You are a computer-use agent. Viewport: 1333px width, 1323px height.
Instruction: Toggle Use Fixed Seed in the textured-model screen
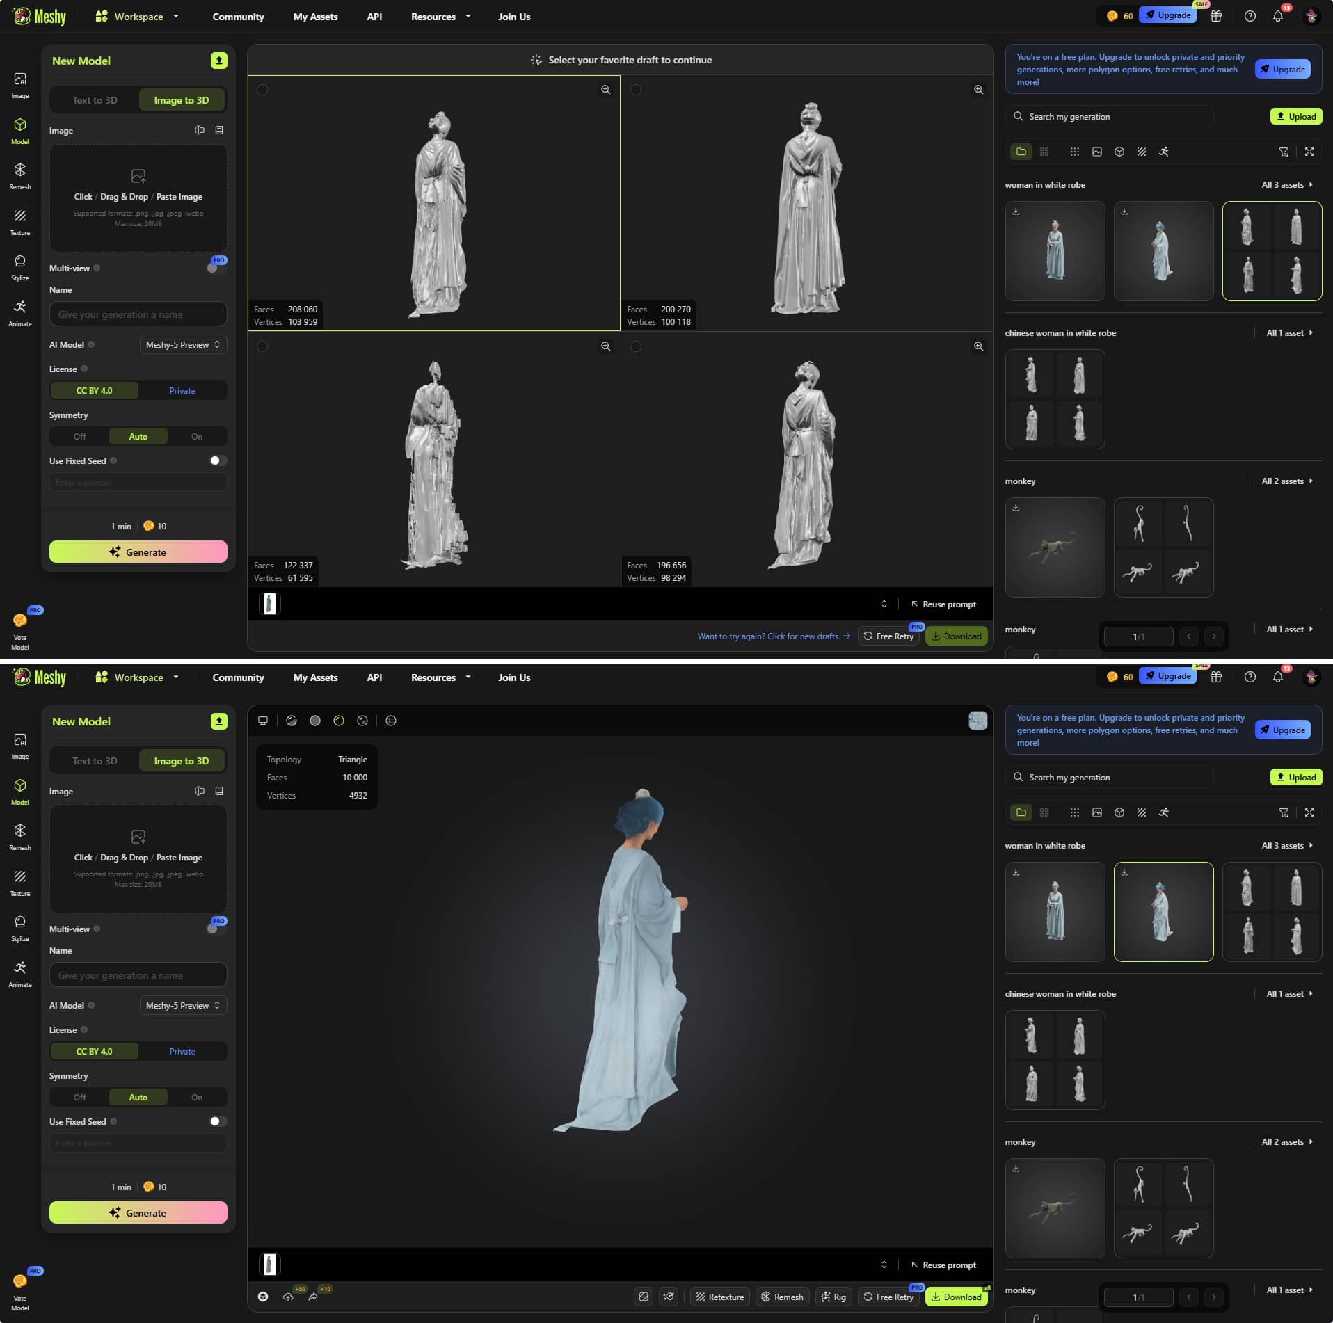pyautogui.click(x=218, y=1121)
